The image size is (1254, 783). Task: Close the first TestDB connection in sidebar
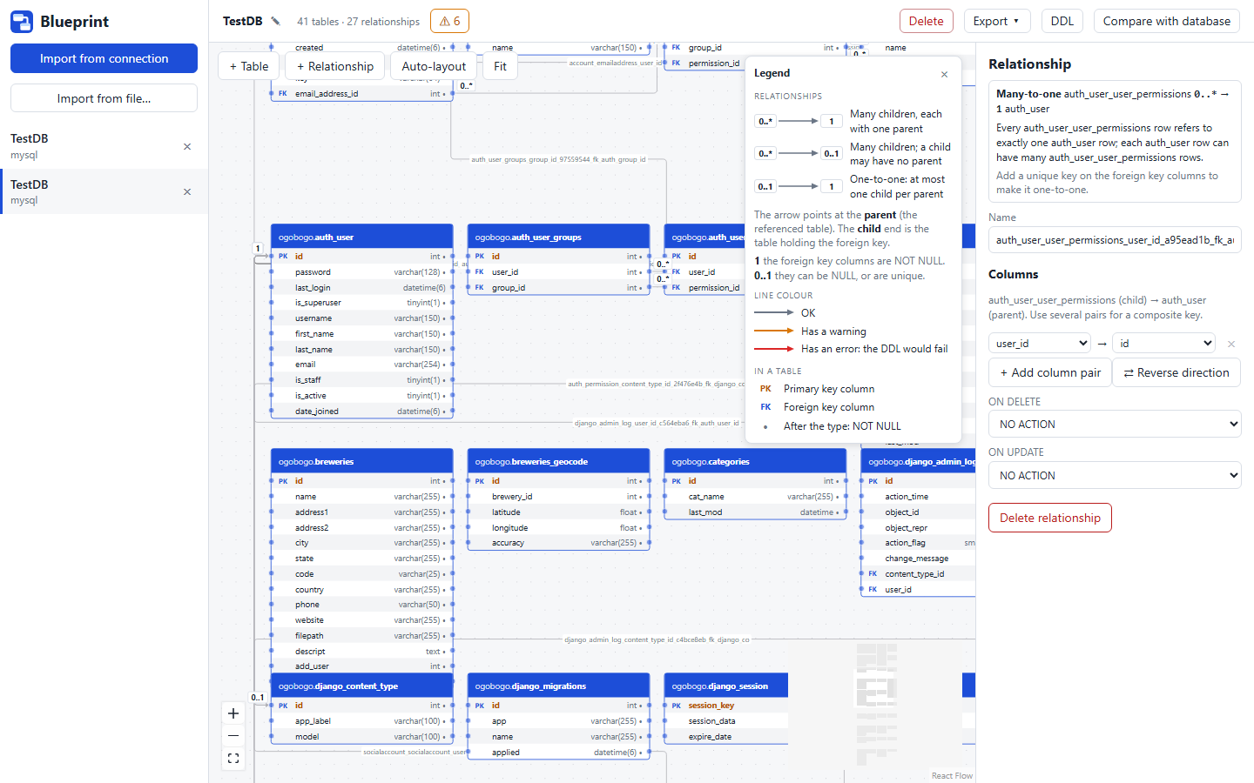click(187, 146)
